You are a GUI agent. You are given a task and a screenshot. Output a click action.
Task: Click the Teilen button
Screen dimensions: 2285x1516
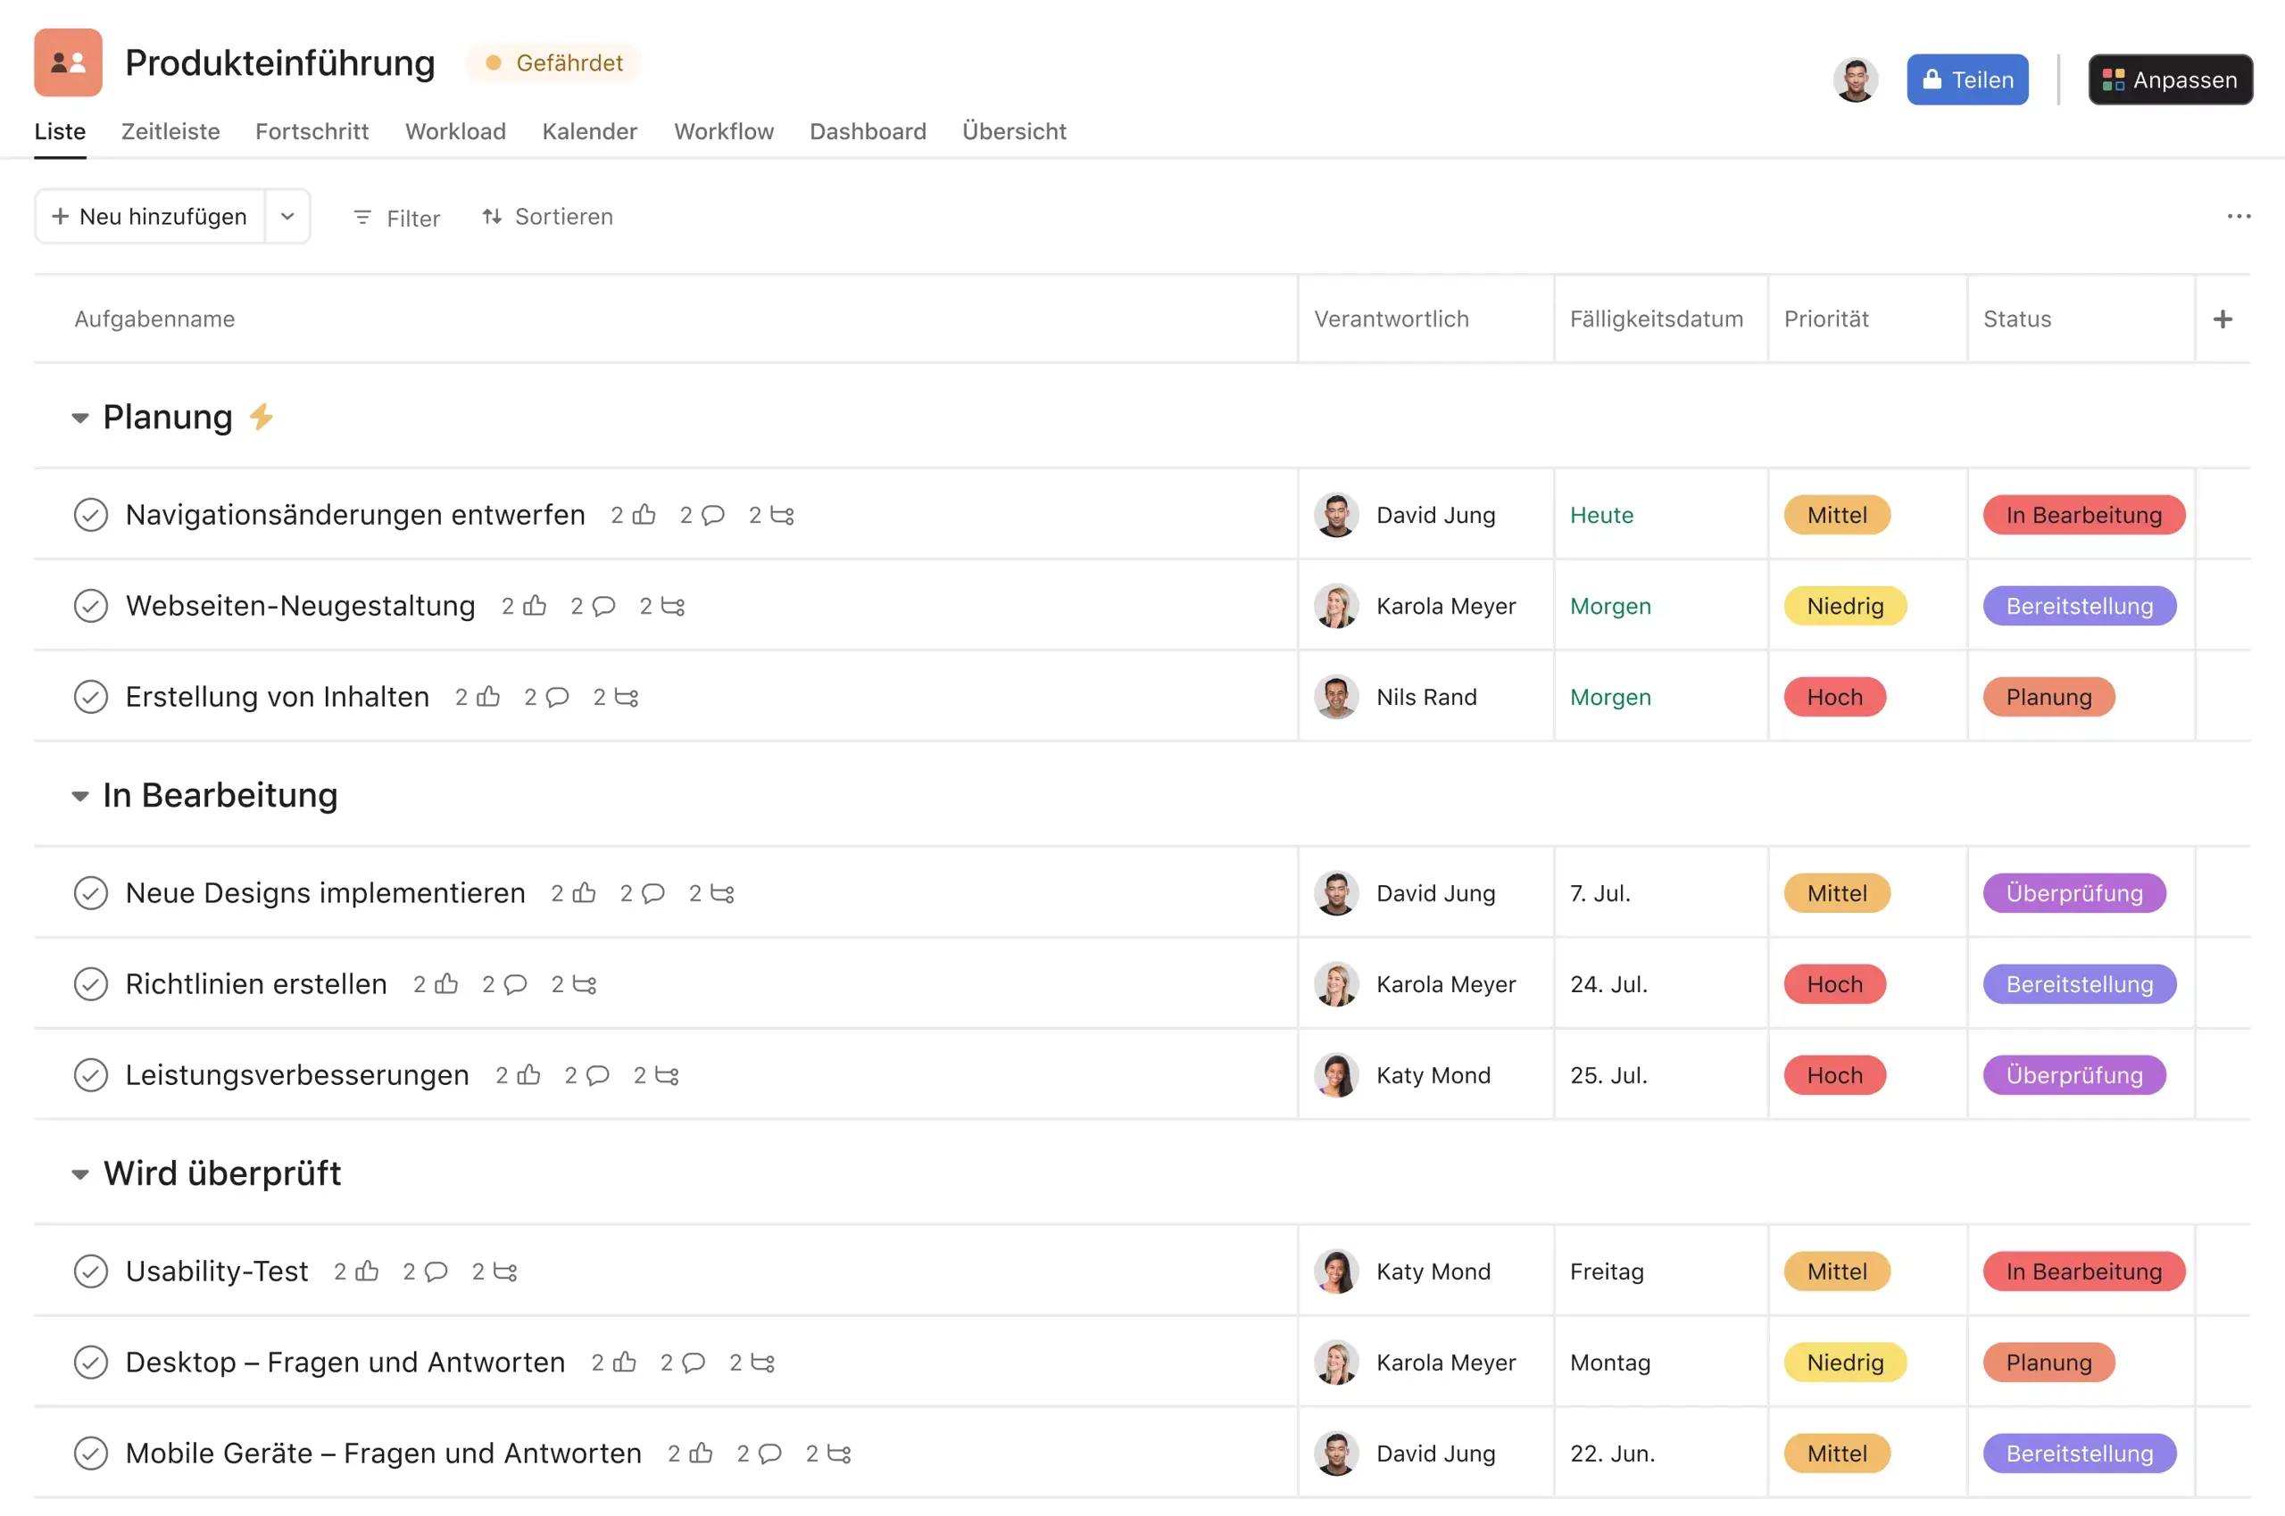coord(1967,79)
